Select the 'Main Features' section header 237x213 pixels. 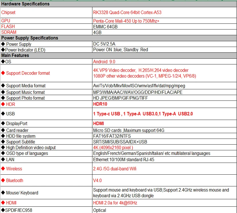[x=118, y=55]
